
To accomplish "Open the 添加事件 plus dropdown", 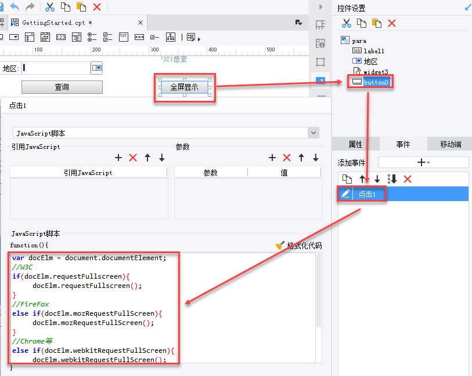I will click(x=424, y=162).
